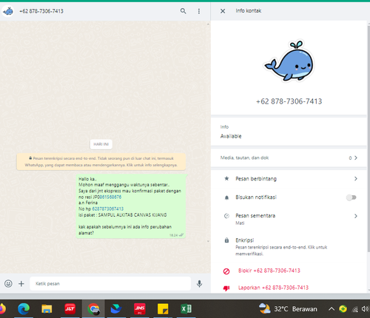
Task: Click the Media, tautan, dan dok label
Action: click(244, 158)
